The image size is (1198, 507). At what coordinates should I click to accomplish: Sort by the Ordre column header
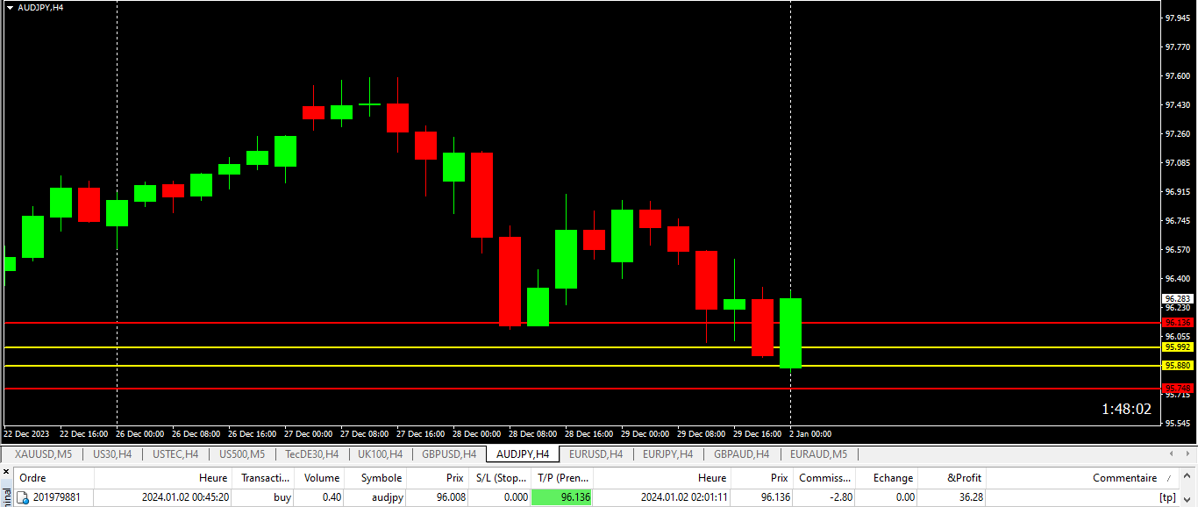point(54,478)
